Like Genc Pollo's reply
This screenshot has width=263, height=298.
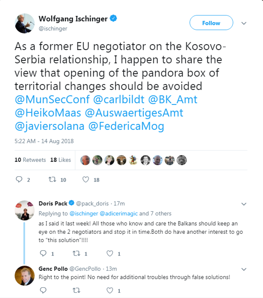pyautogui.click(x=110, y=290)
